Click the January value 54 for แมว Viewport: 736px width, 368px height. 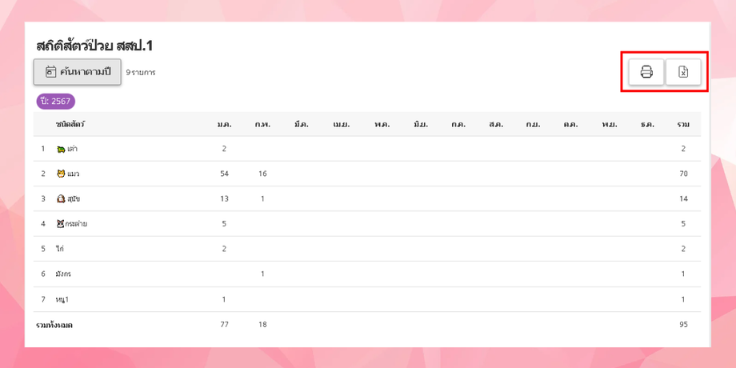224,174
